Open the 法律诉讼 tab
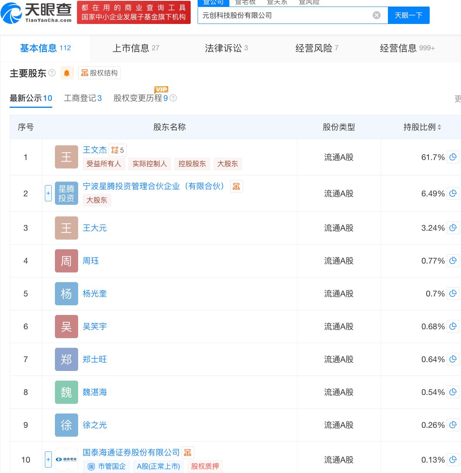Viewport: 461px width, 473px height. pos(226,48)
